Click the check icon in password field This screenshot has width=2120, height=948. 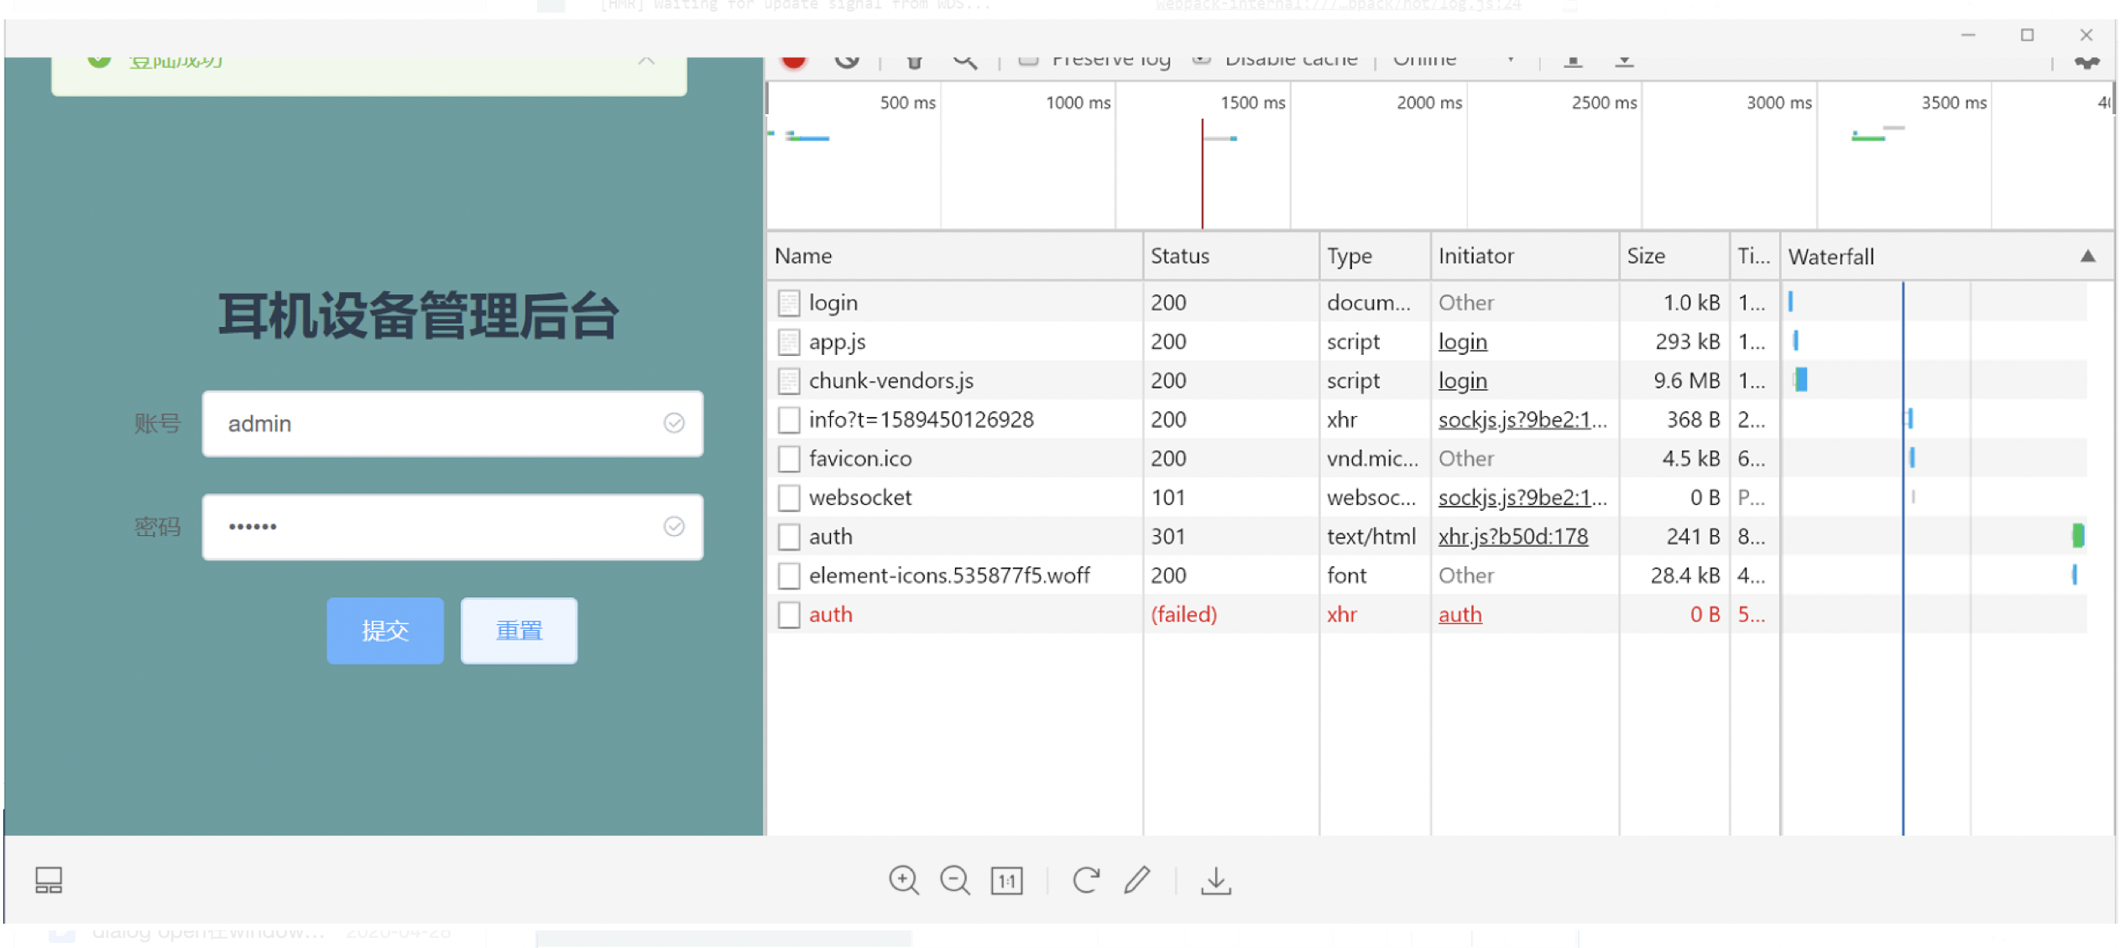[x=674, y=526]
